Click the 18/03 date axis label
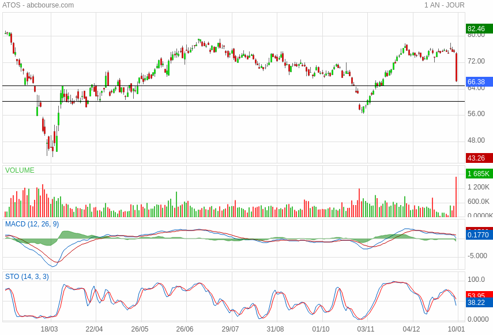The image size is (493, 335). click(50, 329)
